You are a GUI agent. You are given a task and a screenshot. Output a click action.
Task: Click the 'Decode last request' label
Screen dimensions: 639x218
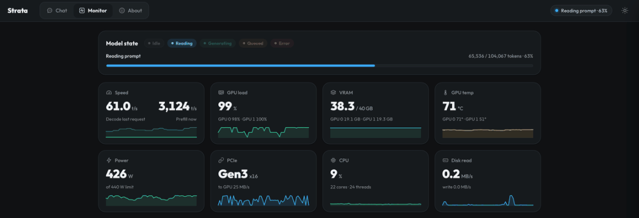pos(125,119)
